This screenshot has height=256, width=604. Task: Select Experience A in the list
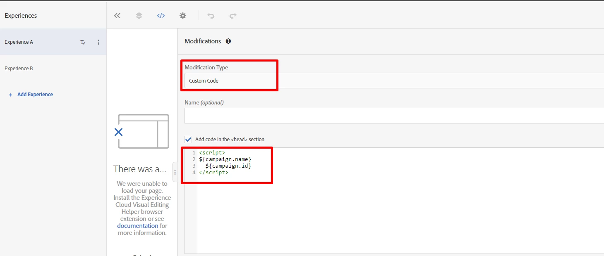tap(53, 42)
